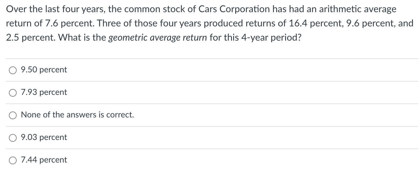Click the '9.50 percent' answer label text

pos(44,70)
